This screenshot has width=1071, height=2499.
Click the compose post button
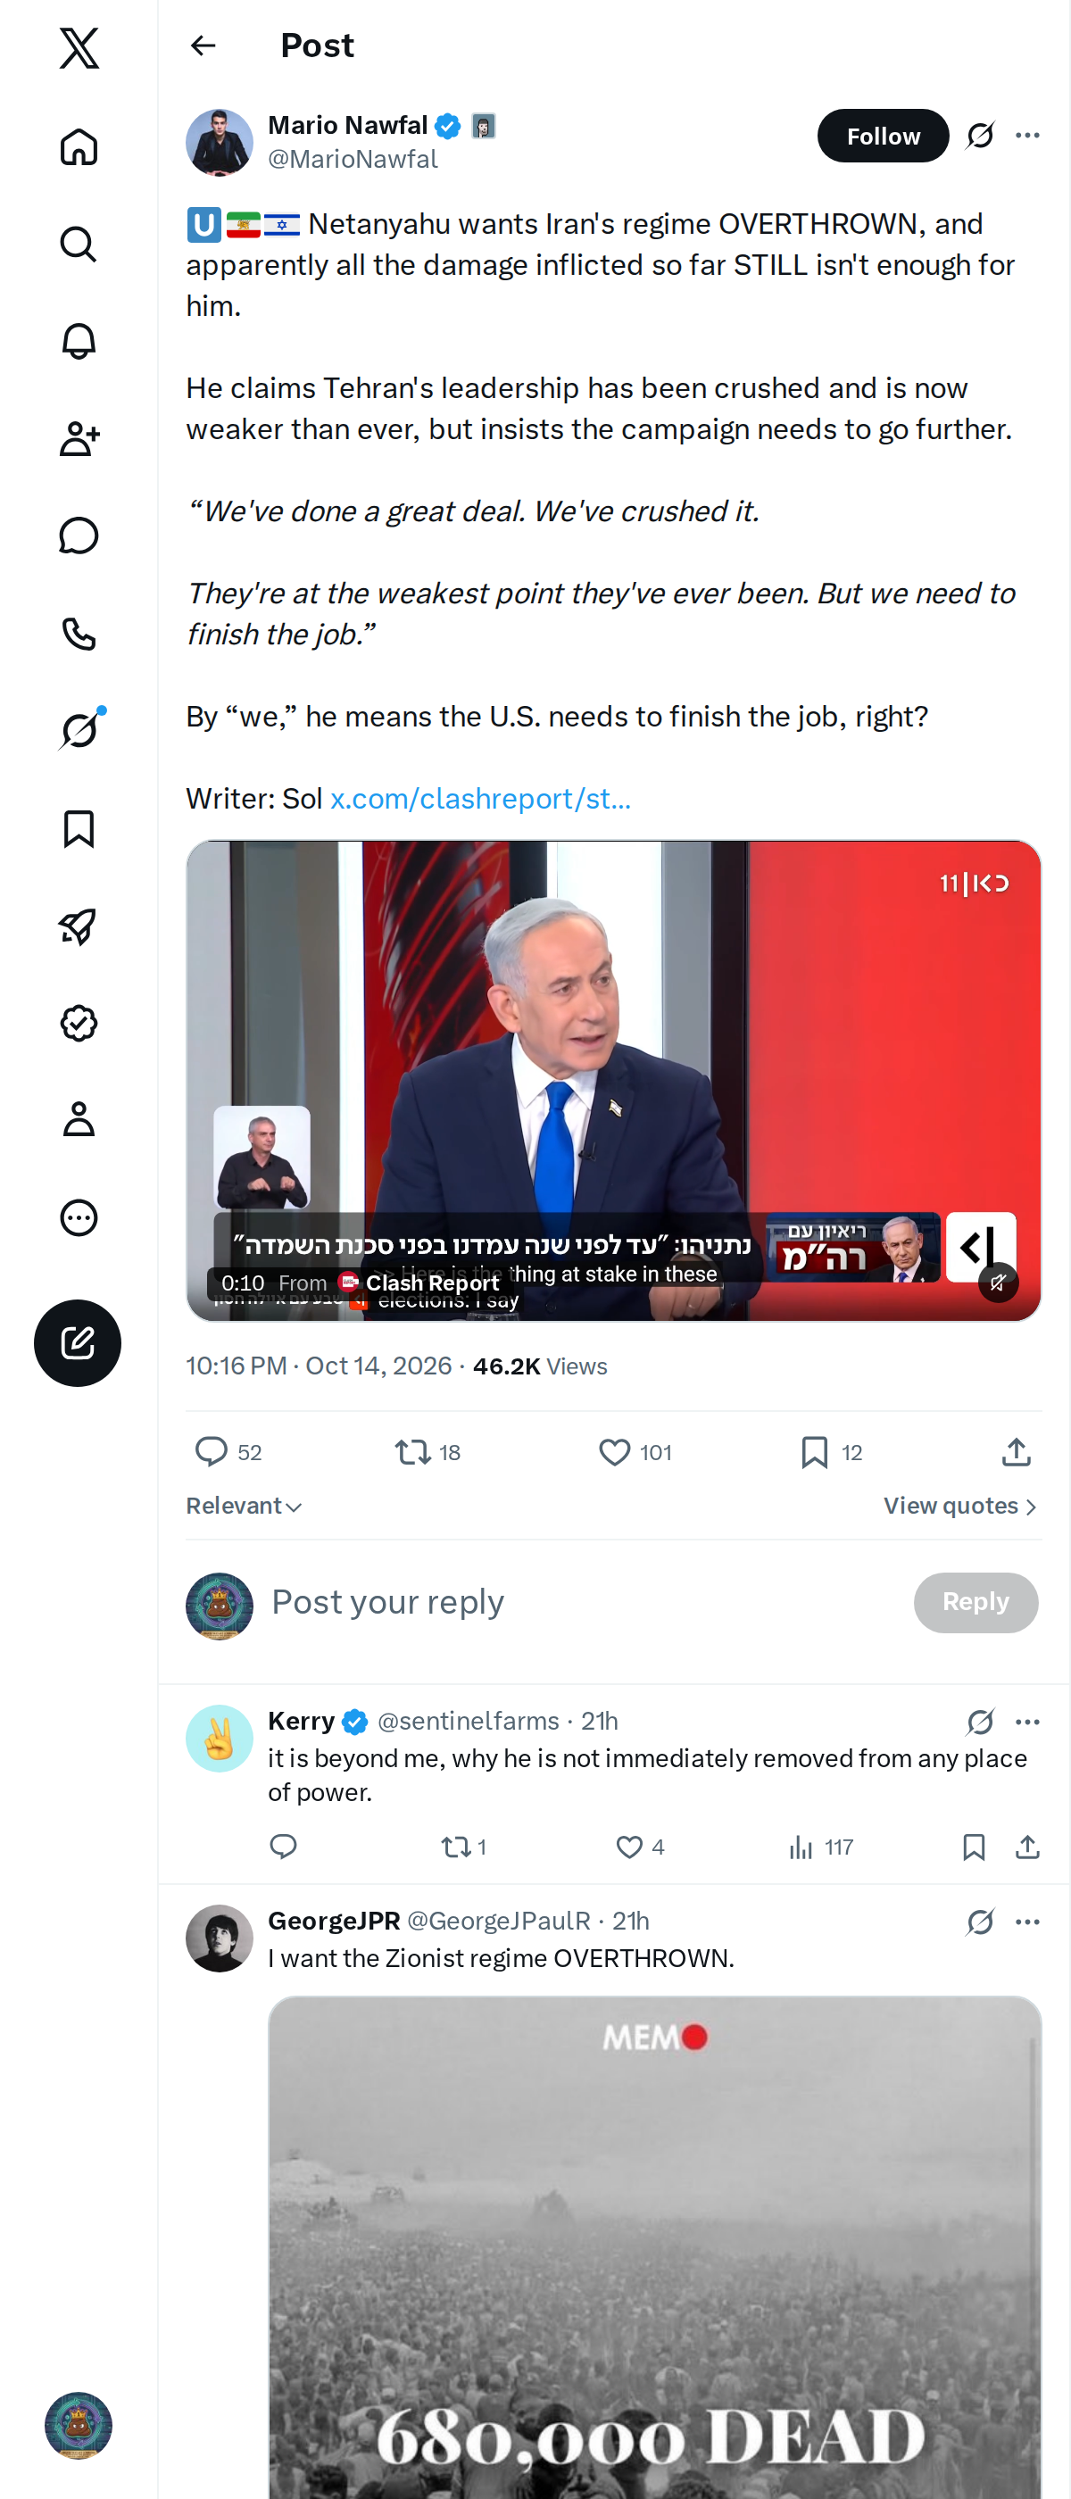click(78, 1342)
